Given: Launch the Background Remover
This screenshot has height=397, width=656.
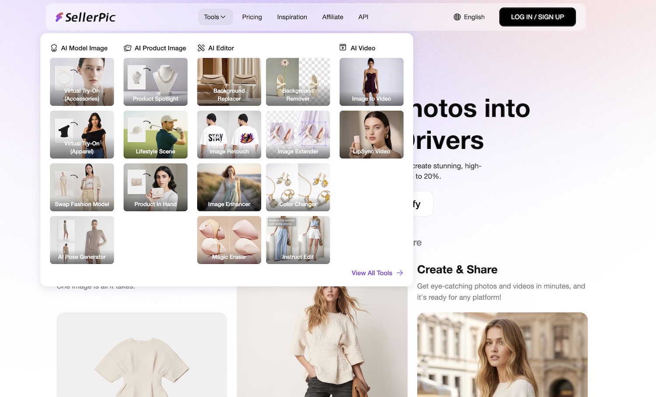Looking at the screenshot, I should (x=298, y=82).
